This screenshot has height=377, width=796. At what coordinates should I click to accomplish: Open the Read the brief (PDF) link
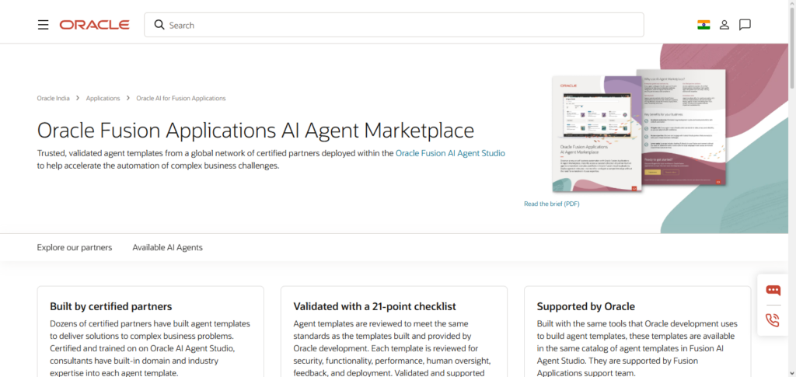(x=551, y=204)
